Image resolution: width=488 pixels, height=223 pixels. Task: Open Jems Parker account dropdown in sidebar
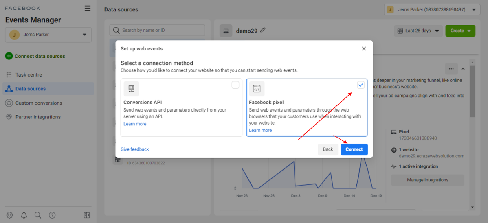click(48, 35)
